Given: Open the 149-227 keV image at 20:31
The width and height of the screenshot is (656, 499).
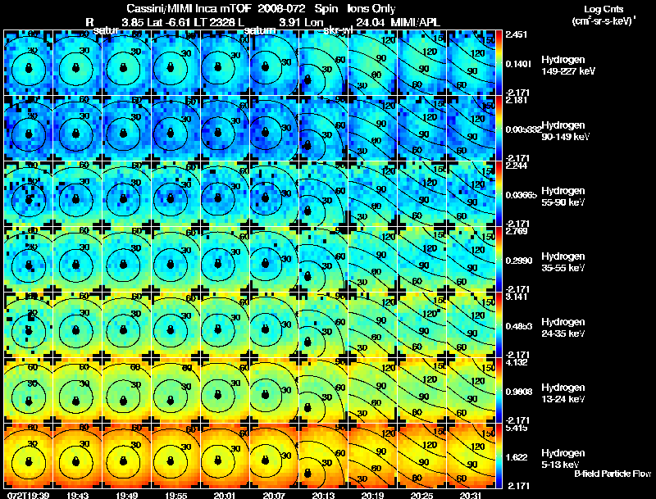Looking at the screenshot, I should 471,63.
